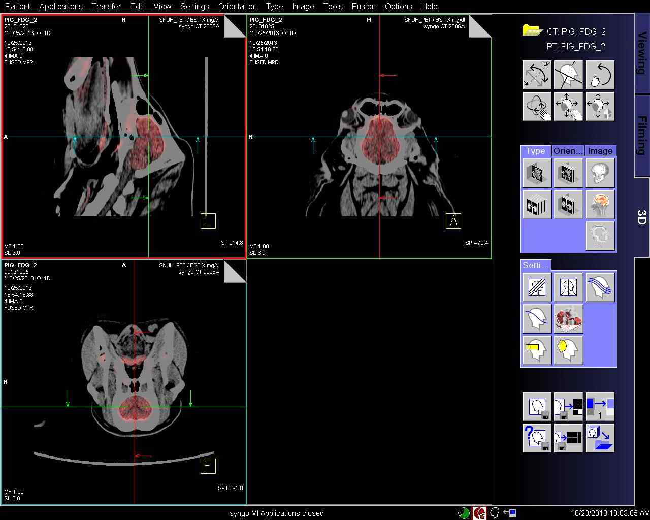This screenshot has height=520, width=650.
Task: Click the red head icon in status bar
Action: [x=479, y=513]
